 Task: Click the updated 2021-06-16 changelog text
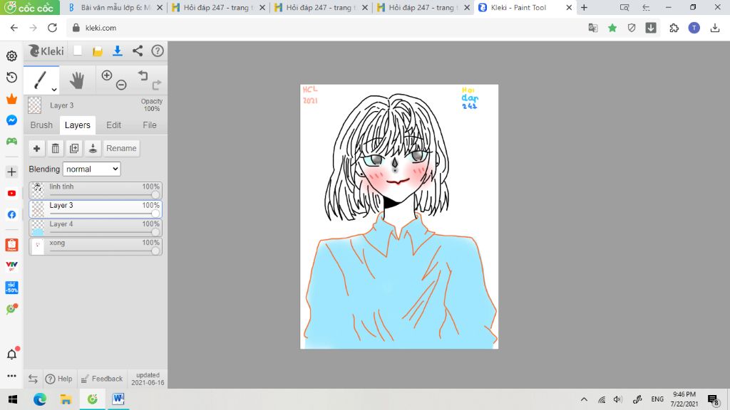pos(148,379)
